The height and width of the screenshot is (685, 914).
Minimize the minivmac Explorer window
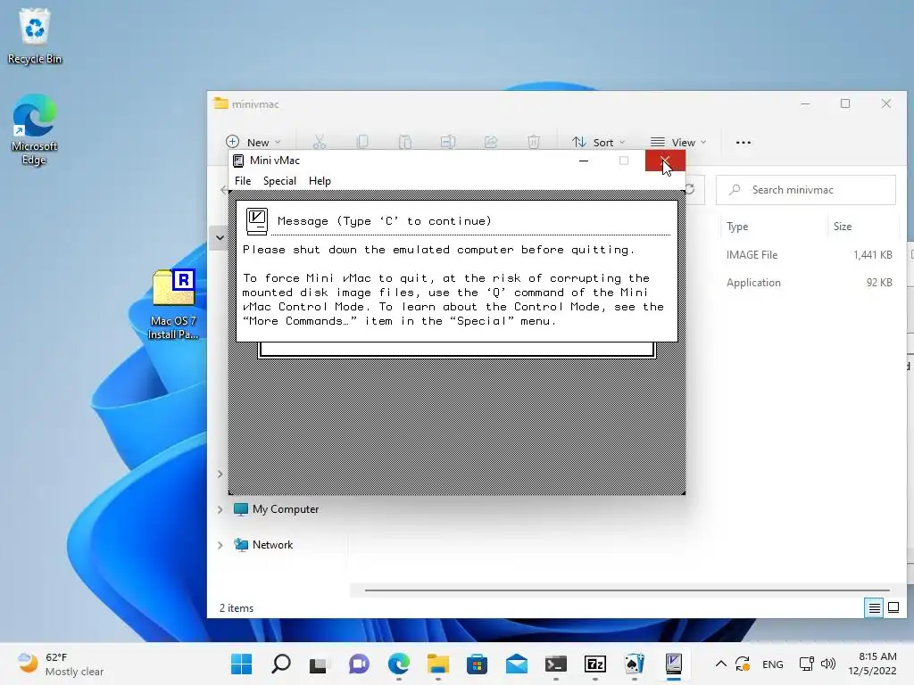click(805, 104)
